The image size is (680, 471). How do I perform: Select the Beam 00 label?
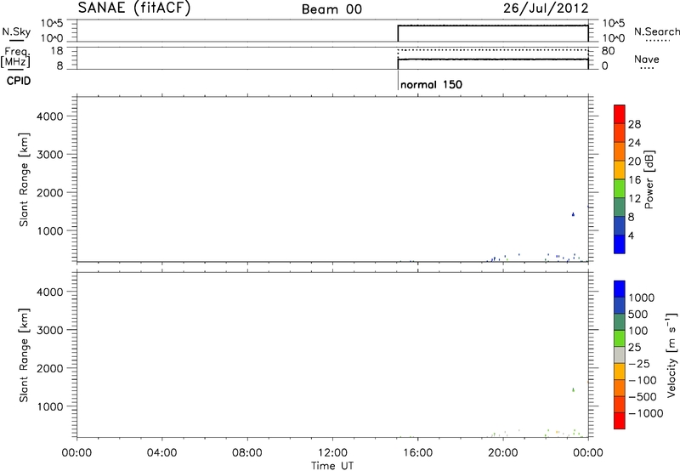[331, 9]
